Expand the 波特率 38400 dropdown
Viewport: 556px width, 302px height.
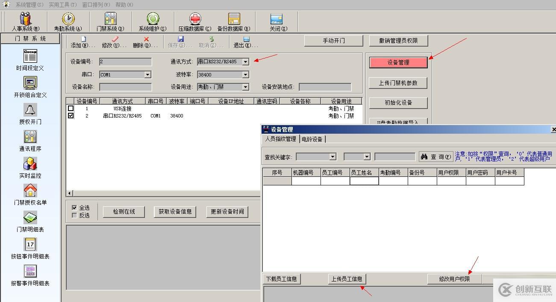[245, 75]
